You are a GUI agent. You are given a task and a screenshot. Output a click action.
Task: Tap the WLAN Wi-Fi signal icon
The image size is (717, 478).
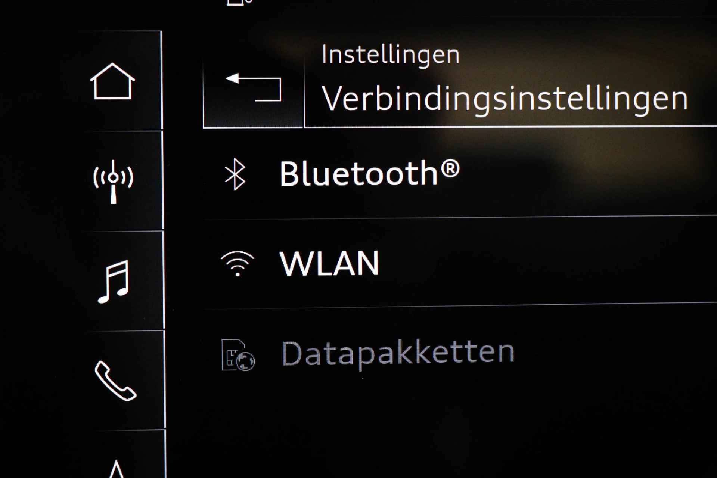pyautogui.click(x=237, y=264)
